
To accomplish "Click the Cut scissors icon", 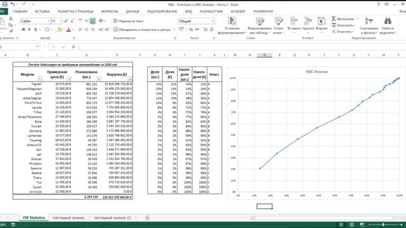I will tap(11, 19).
